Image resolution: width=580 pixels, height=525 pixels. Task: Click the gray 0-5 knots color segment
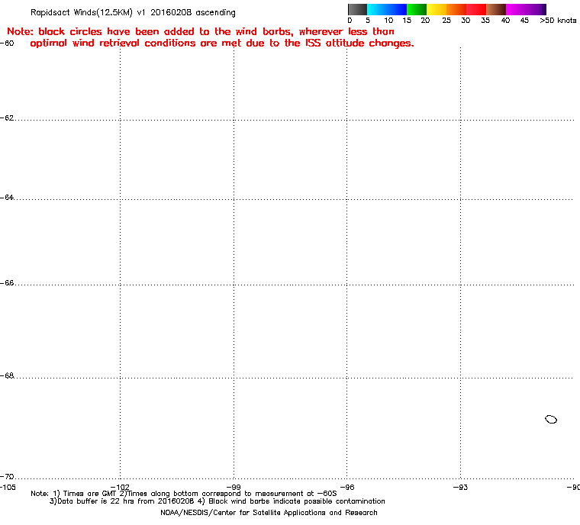pyautogui.click(x=357, y=9)
